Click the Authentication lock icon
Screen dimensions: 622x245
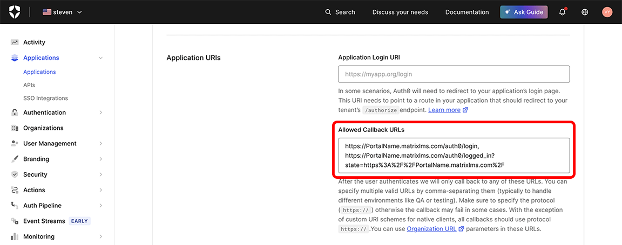15,113
